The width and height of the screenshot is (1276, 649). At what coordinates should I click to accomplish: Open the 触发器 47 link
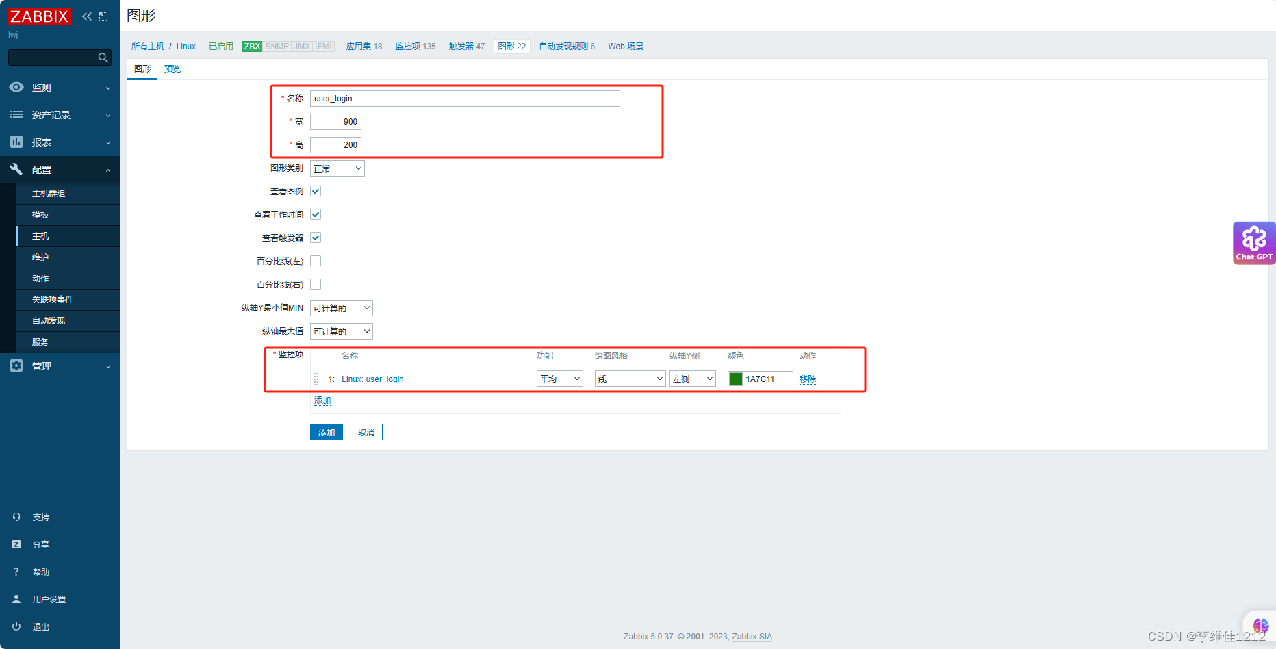(467, 47)
